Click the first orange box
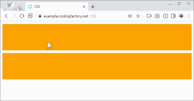The image size is (194, 101). (x=97, y=37)
